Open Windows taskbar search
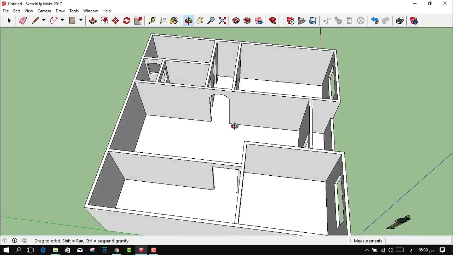Image resolution: width=453 pixels, height=255 pixels. [18, 250]
